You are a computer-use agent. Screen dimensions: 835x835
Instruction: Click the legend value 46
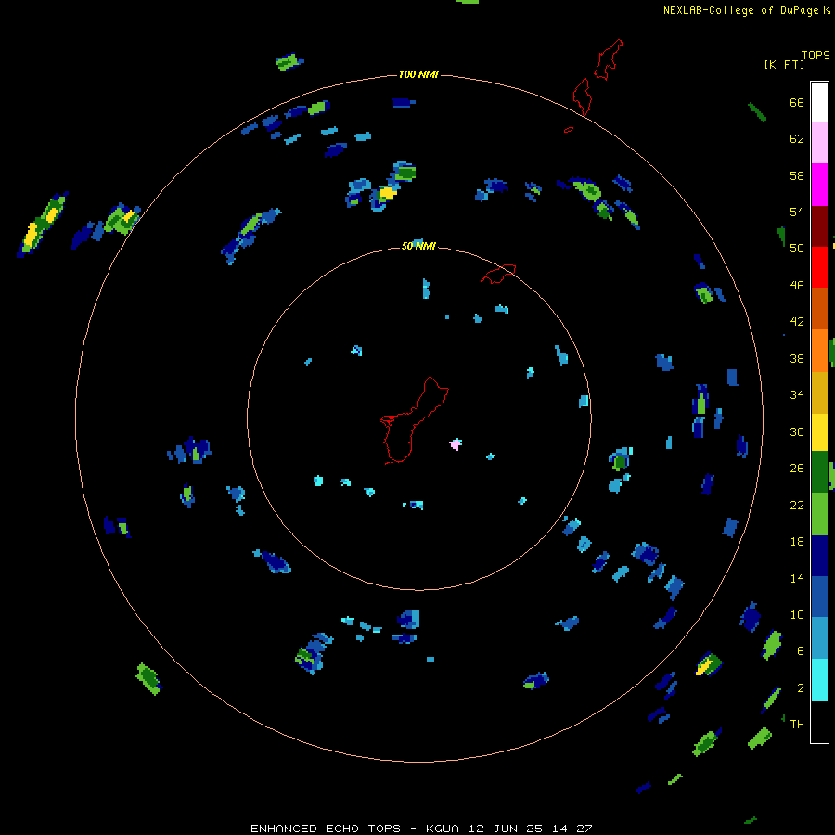(797, 286)
